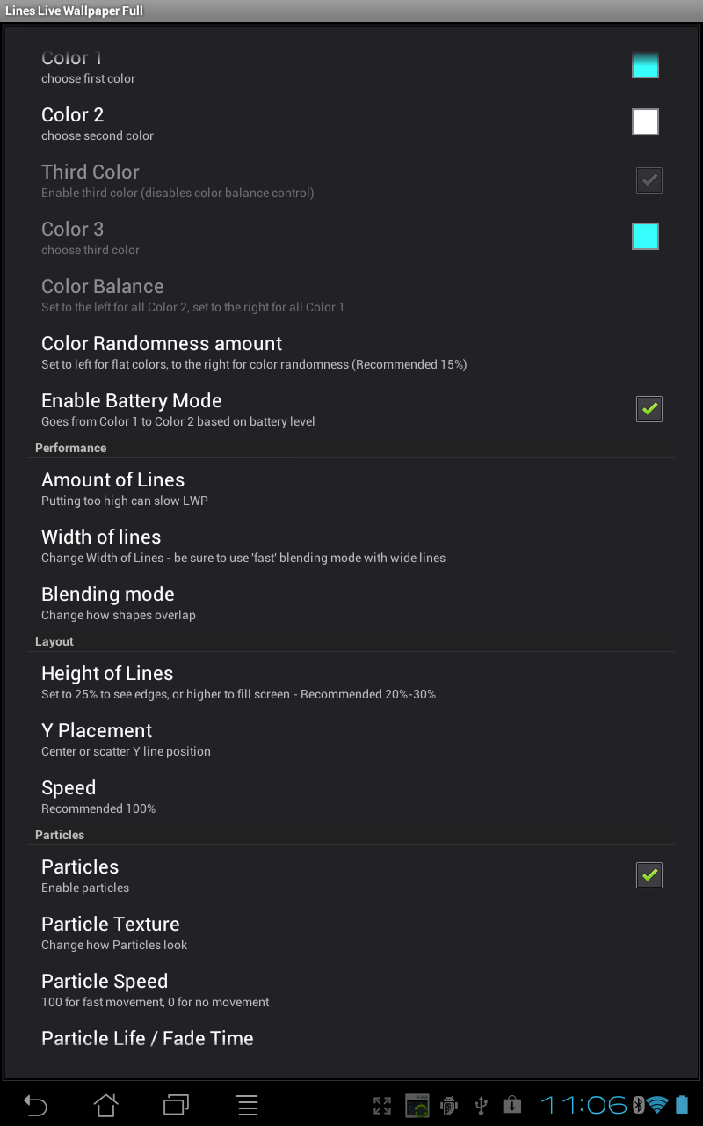Tap the Home navigation icon

(x=105, y=1105)
